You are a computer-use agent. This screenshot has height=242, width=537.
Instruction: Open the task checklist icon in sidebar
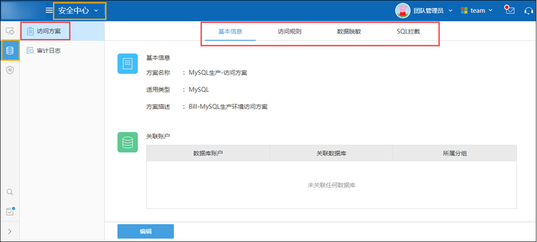pyautogui.click(x=10, y=211)
